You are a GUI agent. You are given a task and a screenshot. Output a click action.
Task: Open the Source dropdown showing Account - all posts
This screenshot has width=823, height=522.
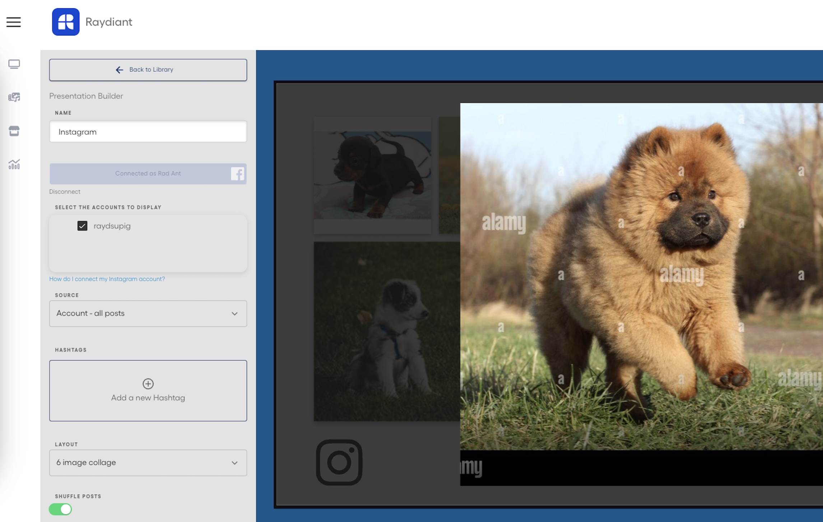click(x=148, y=313)
